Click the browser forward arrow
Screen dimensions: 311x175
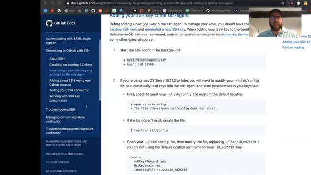[52, 3]
